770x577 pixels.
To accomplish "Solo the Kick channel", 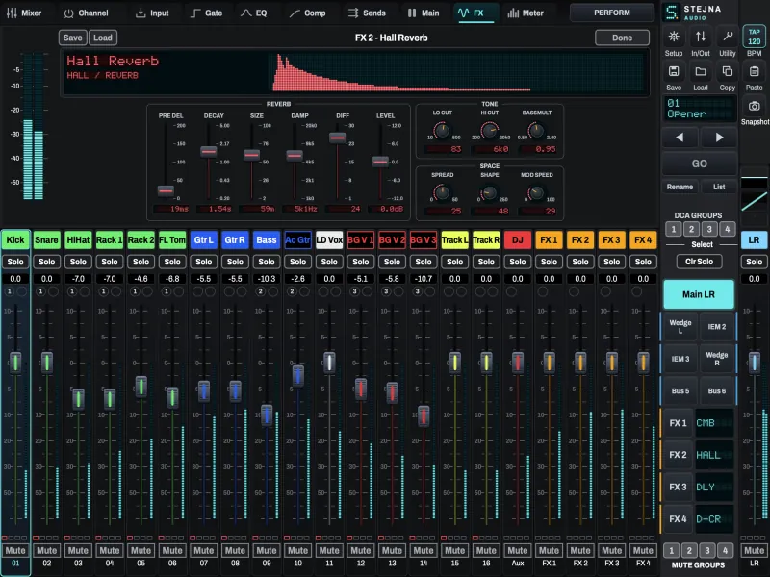I will pos(15,262).
